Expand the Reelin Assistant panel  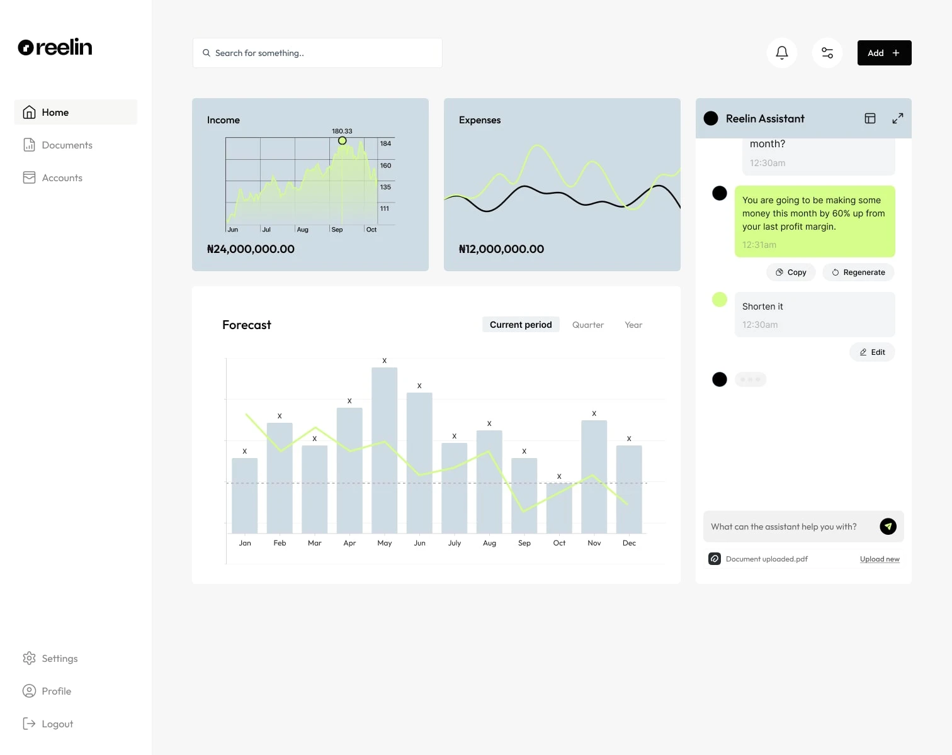898,118
